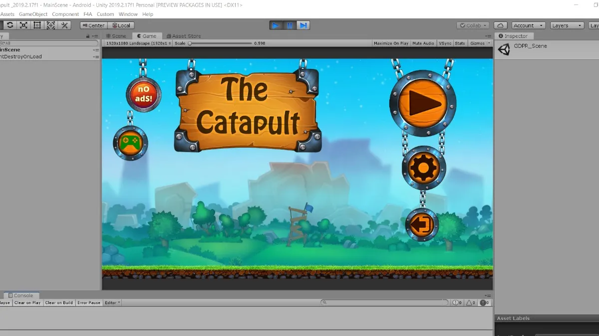Image resolution: width=599 pixels, height=336 pixels.
Task: Switch to the Game tab
Action: 147,36
